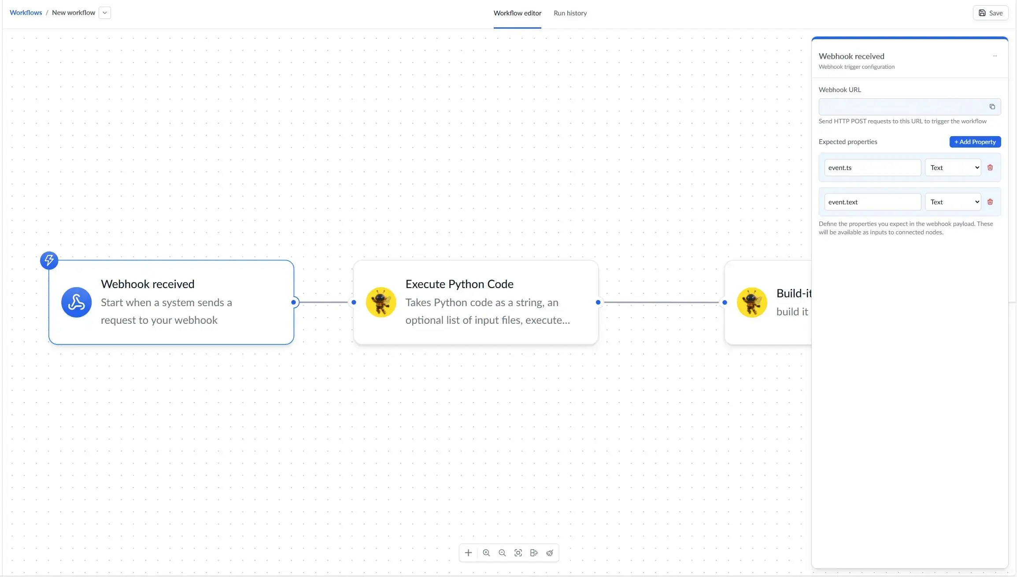Save the workflow

(x=990, y=12)
